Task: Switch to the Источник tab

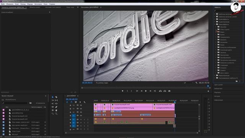Action: tap(53, 7)
